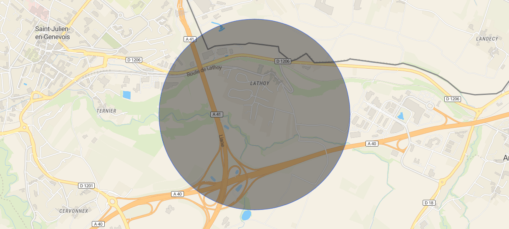
Task: Click the A 40 badge southwest of the circle
Action: [x=177, y=194]
